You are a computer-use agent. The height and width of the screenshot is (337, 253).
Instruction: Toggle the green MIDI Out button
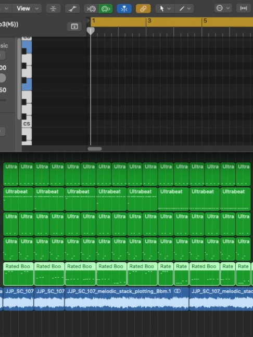106,9
